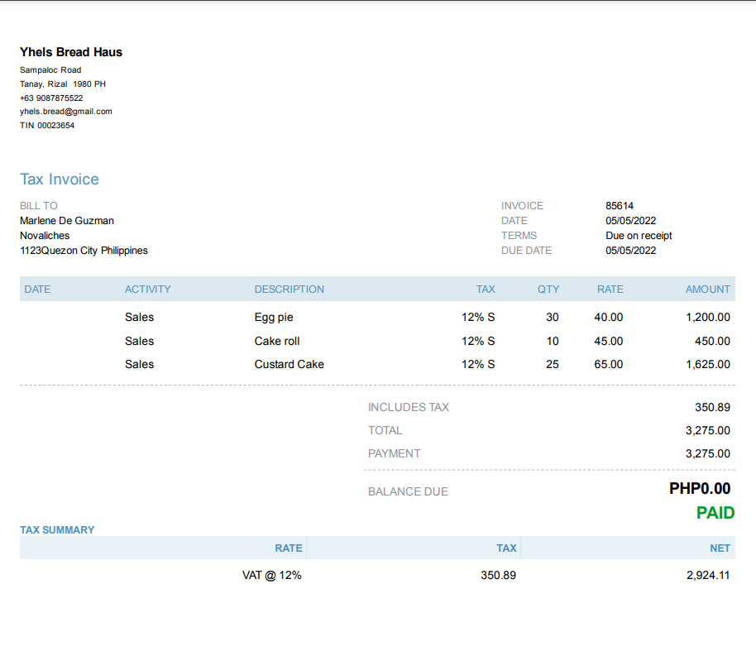756x651 pixels.
Task: Click the terms value Due on receipt
Action: [x=639, y=236]
